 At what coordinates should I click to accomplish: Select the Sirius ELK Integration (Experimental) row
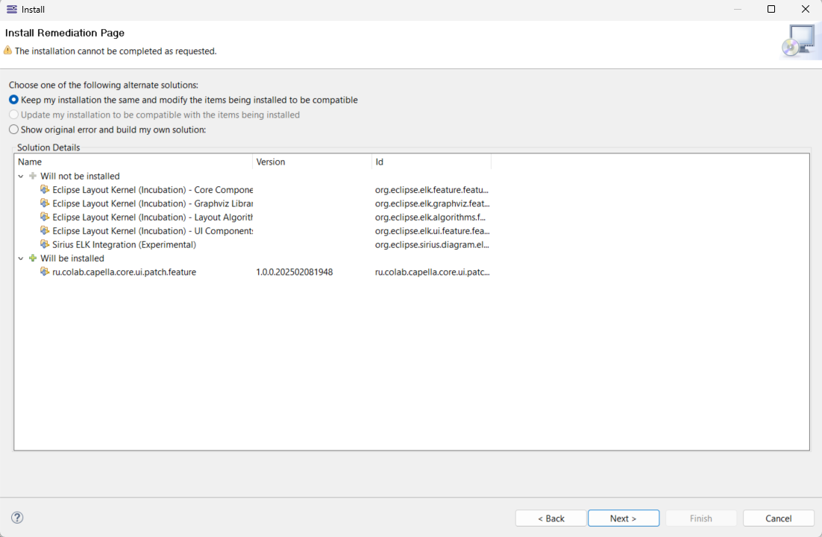tap(124, 244)
